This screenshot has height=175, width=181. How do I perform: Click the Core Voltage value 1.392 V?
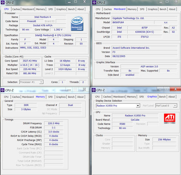tap(58, 30)
